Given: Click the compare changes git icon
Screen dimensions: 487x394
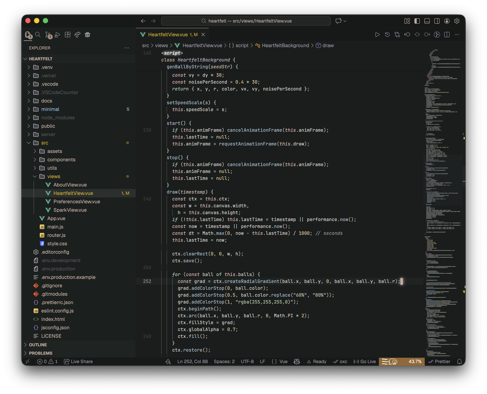Looking at the screenshot, I should coord(397,35).
